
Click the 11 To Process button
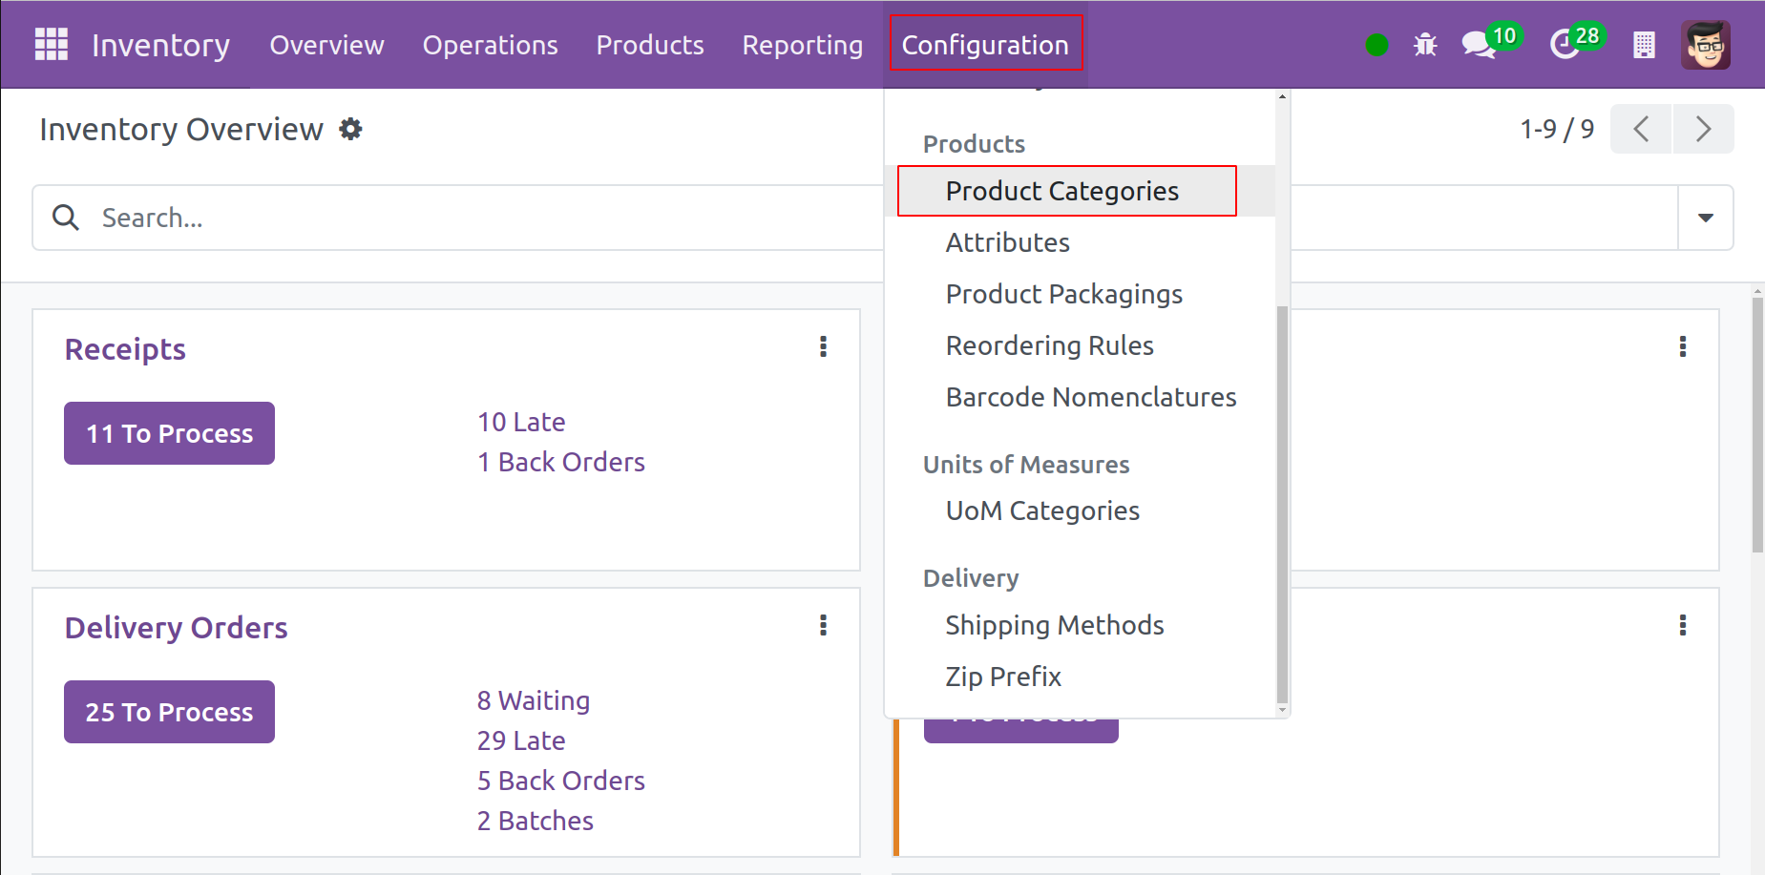point(169,433)
